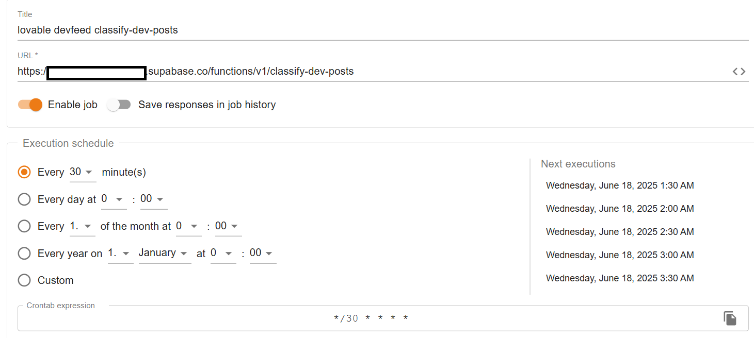Open the minute dropdown in the yearly row

(263, 253)
